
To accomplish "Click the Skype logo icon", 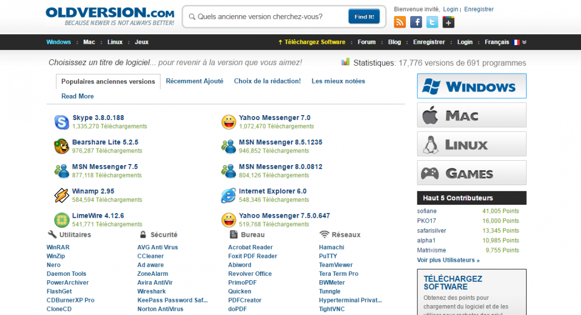I will point(61,122).
